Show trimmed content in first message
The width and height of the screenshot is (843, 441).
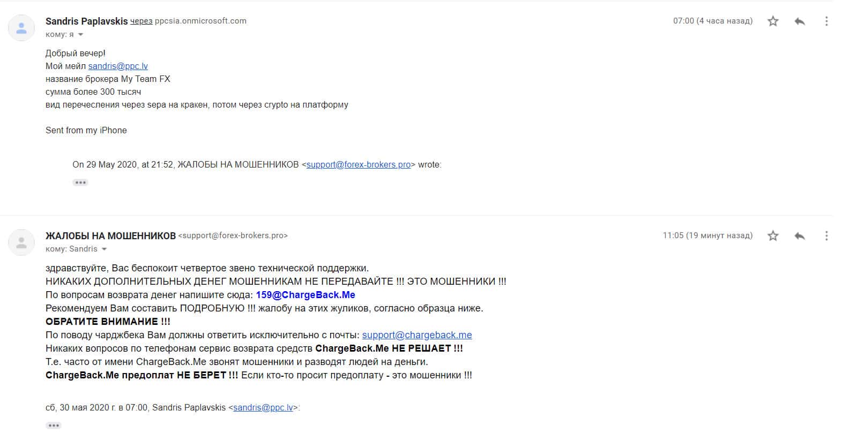click(80, 183)
